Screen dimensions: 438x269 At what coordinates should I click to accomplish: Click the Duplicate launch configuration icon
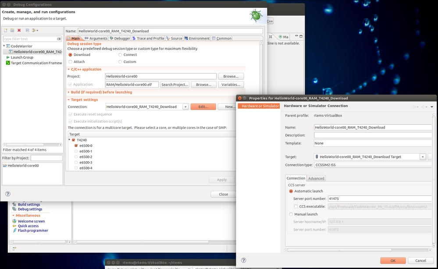(x=12, y=30)
